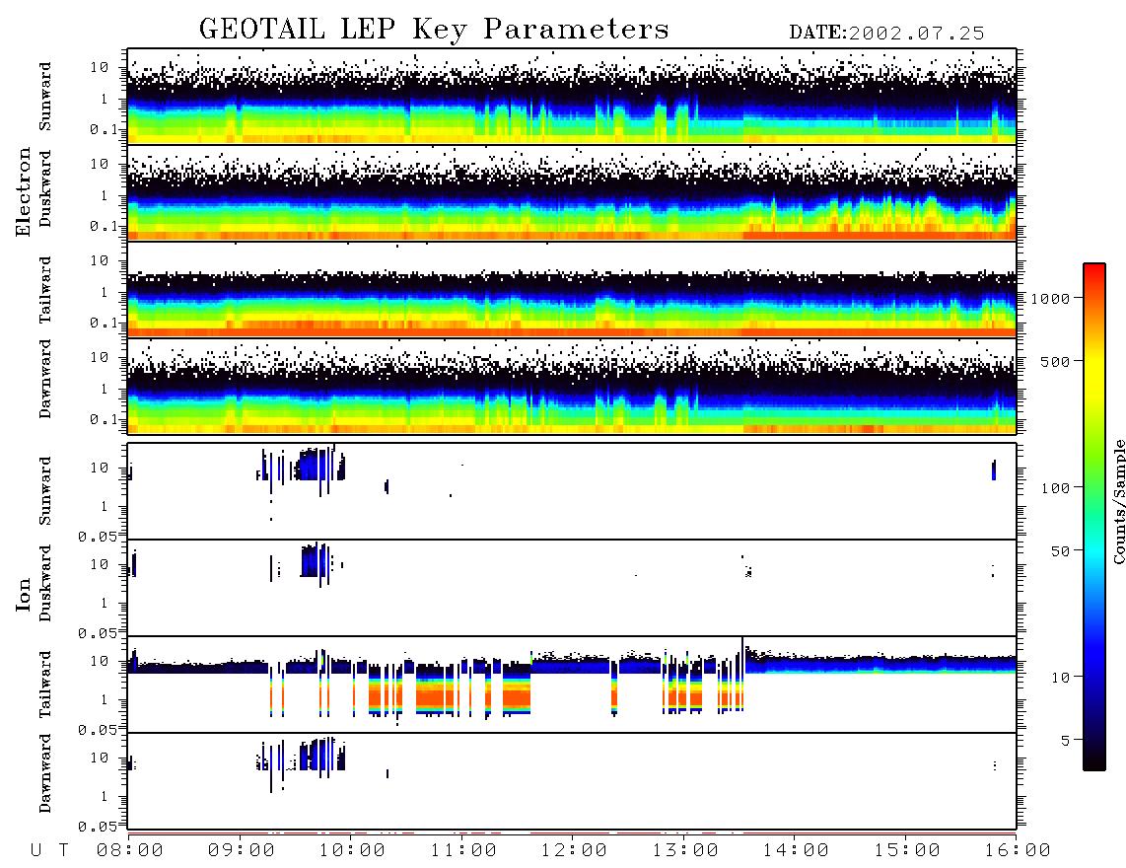Click the Ion Dawnward axis label
This screenshot has height=868, width=1126.
[45, 773]
